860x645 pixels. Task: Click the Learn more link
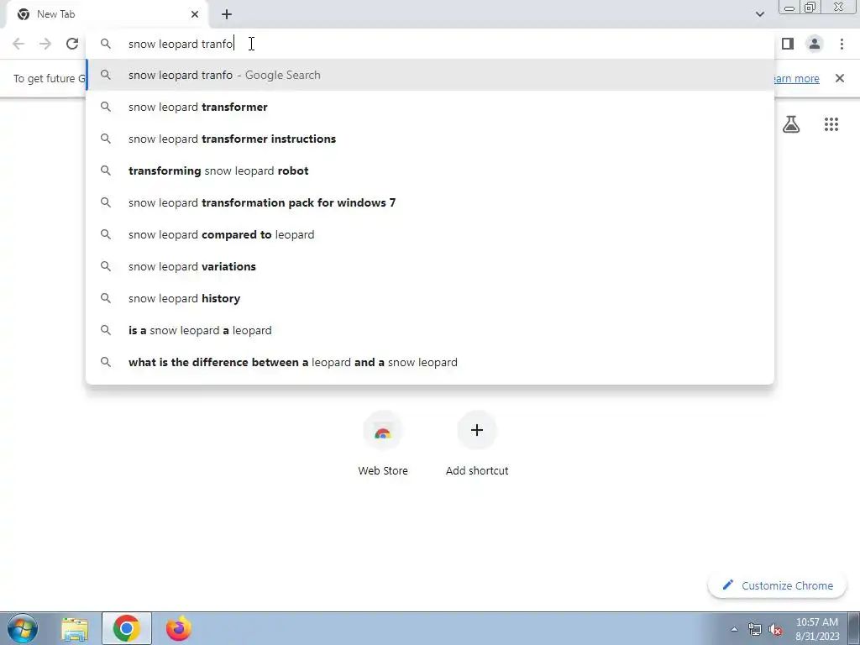[796, 78]
